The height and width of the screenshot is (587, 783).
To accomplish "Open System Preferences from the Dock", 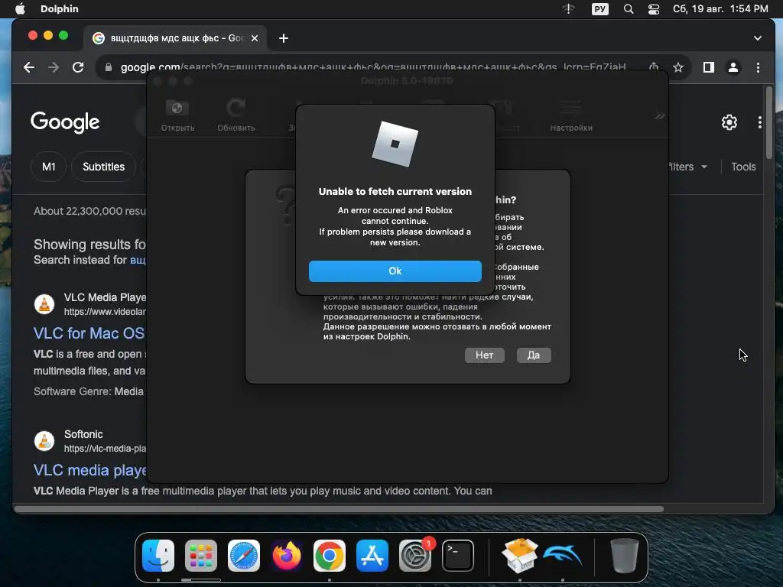I will pyautogui.click(x=415, y=556).
